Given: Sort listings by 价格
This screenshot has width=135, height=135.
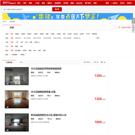Looking at the screenshot, I should click(x=96, y=62).
